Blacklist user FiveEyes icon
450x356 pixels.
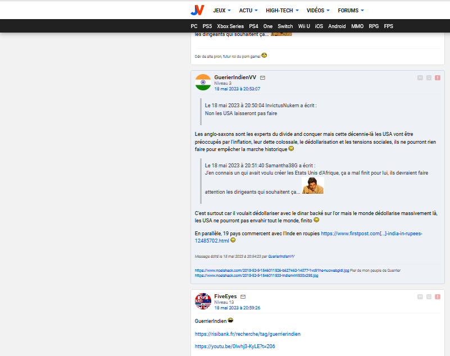click(x=429, y=296)
